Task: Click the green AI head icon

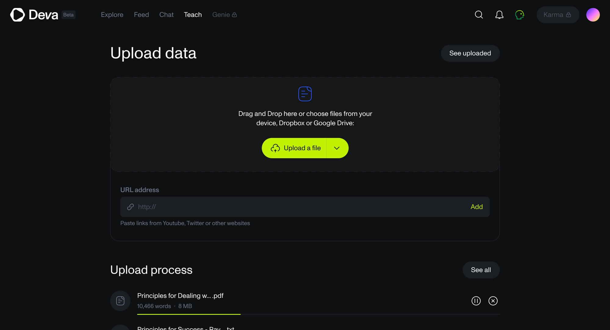Action: tap(519, 15)
